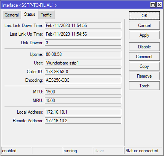Click the Encoding field AES256-CBC
Viewport: 164px width, 156px height.
(x=83, y=80)
